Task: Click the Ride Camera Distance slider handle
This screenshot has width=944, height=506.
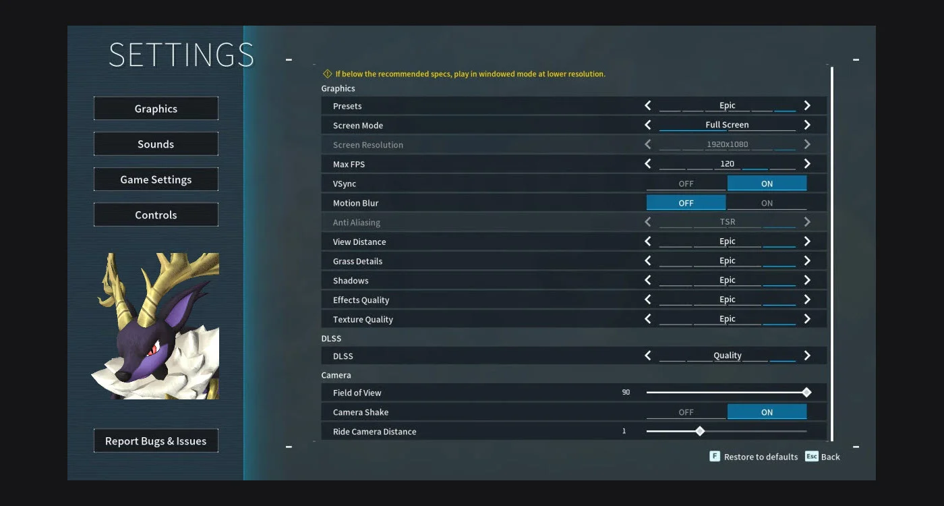Action: tap(700, 431)
